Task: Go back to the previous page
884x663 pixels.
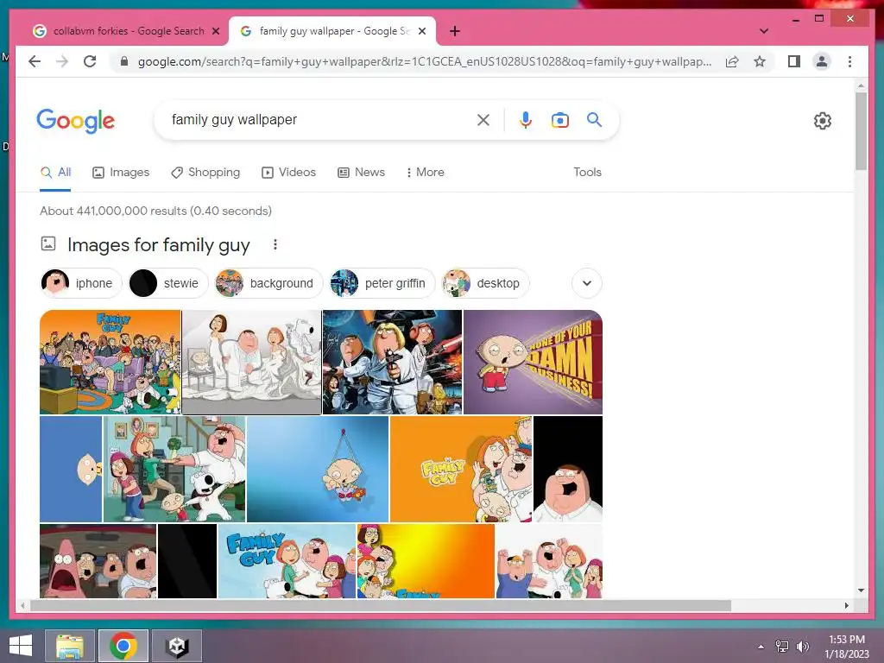Action: [x=35, y=61]
